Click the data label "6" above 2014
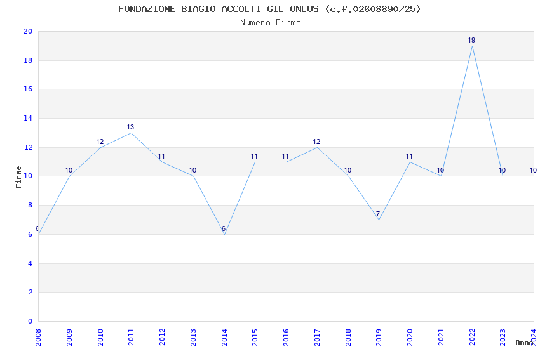540x349 pixels. [x=224, y=228]
